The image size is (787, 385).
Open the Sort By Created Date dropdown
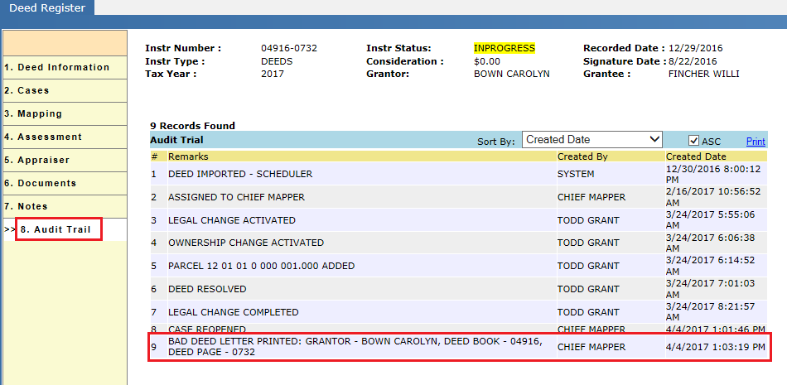(x=592, y=140)
